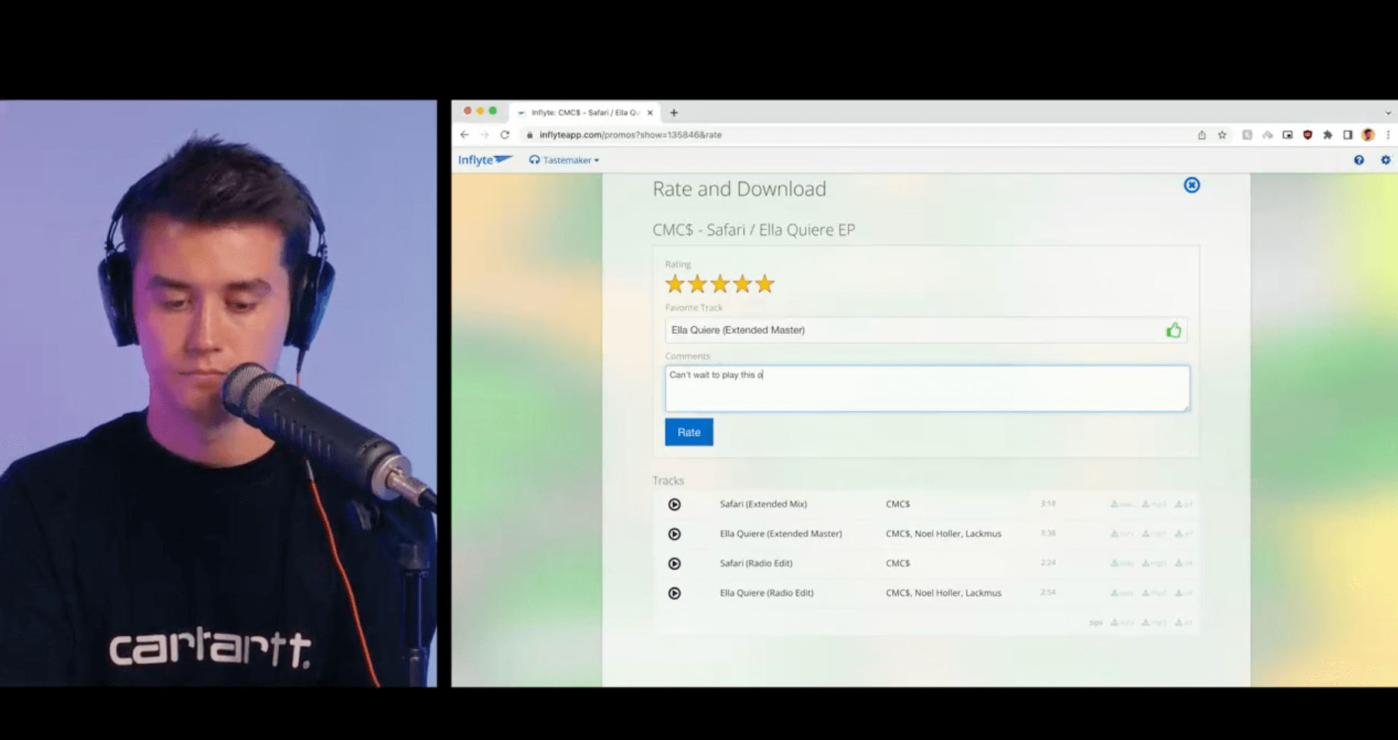Open Inflyte settings gear icon

pos(1386,160)
